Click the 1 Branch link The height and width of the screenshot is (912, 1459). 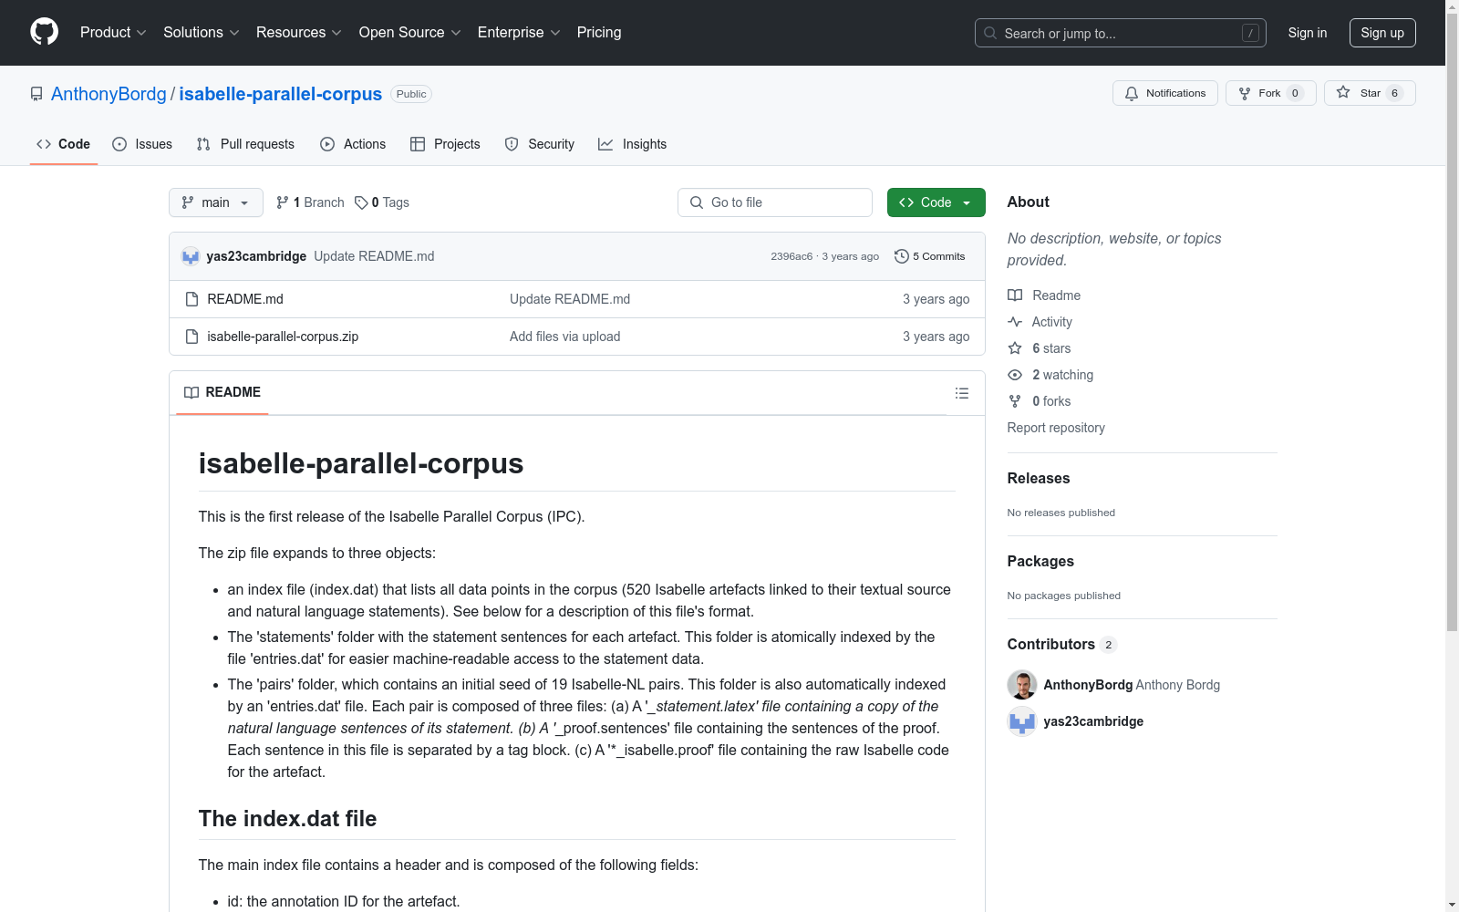tap(310, 202)
